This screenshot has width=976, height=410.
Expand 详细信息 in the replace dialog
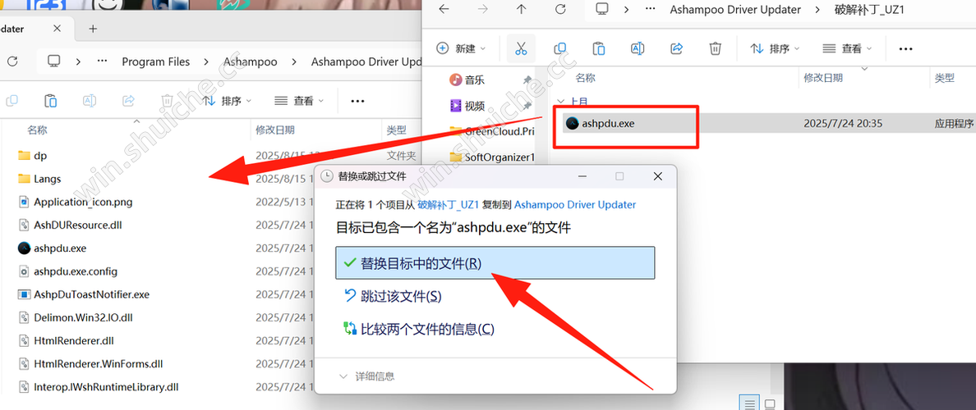pyautogui.click(x=367, y=376)
